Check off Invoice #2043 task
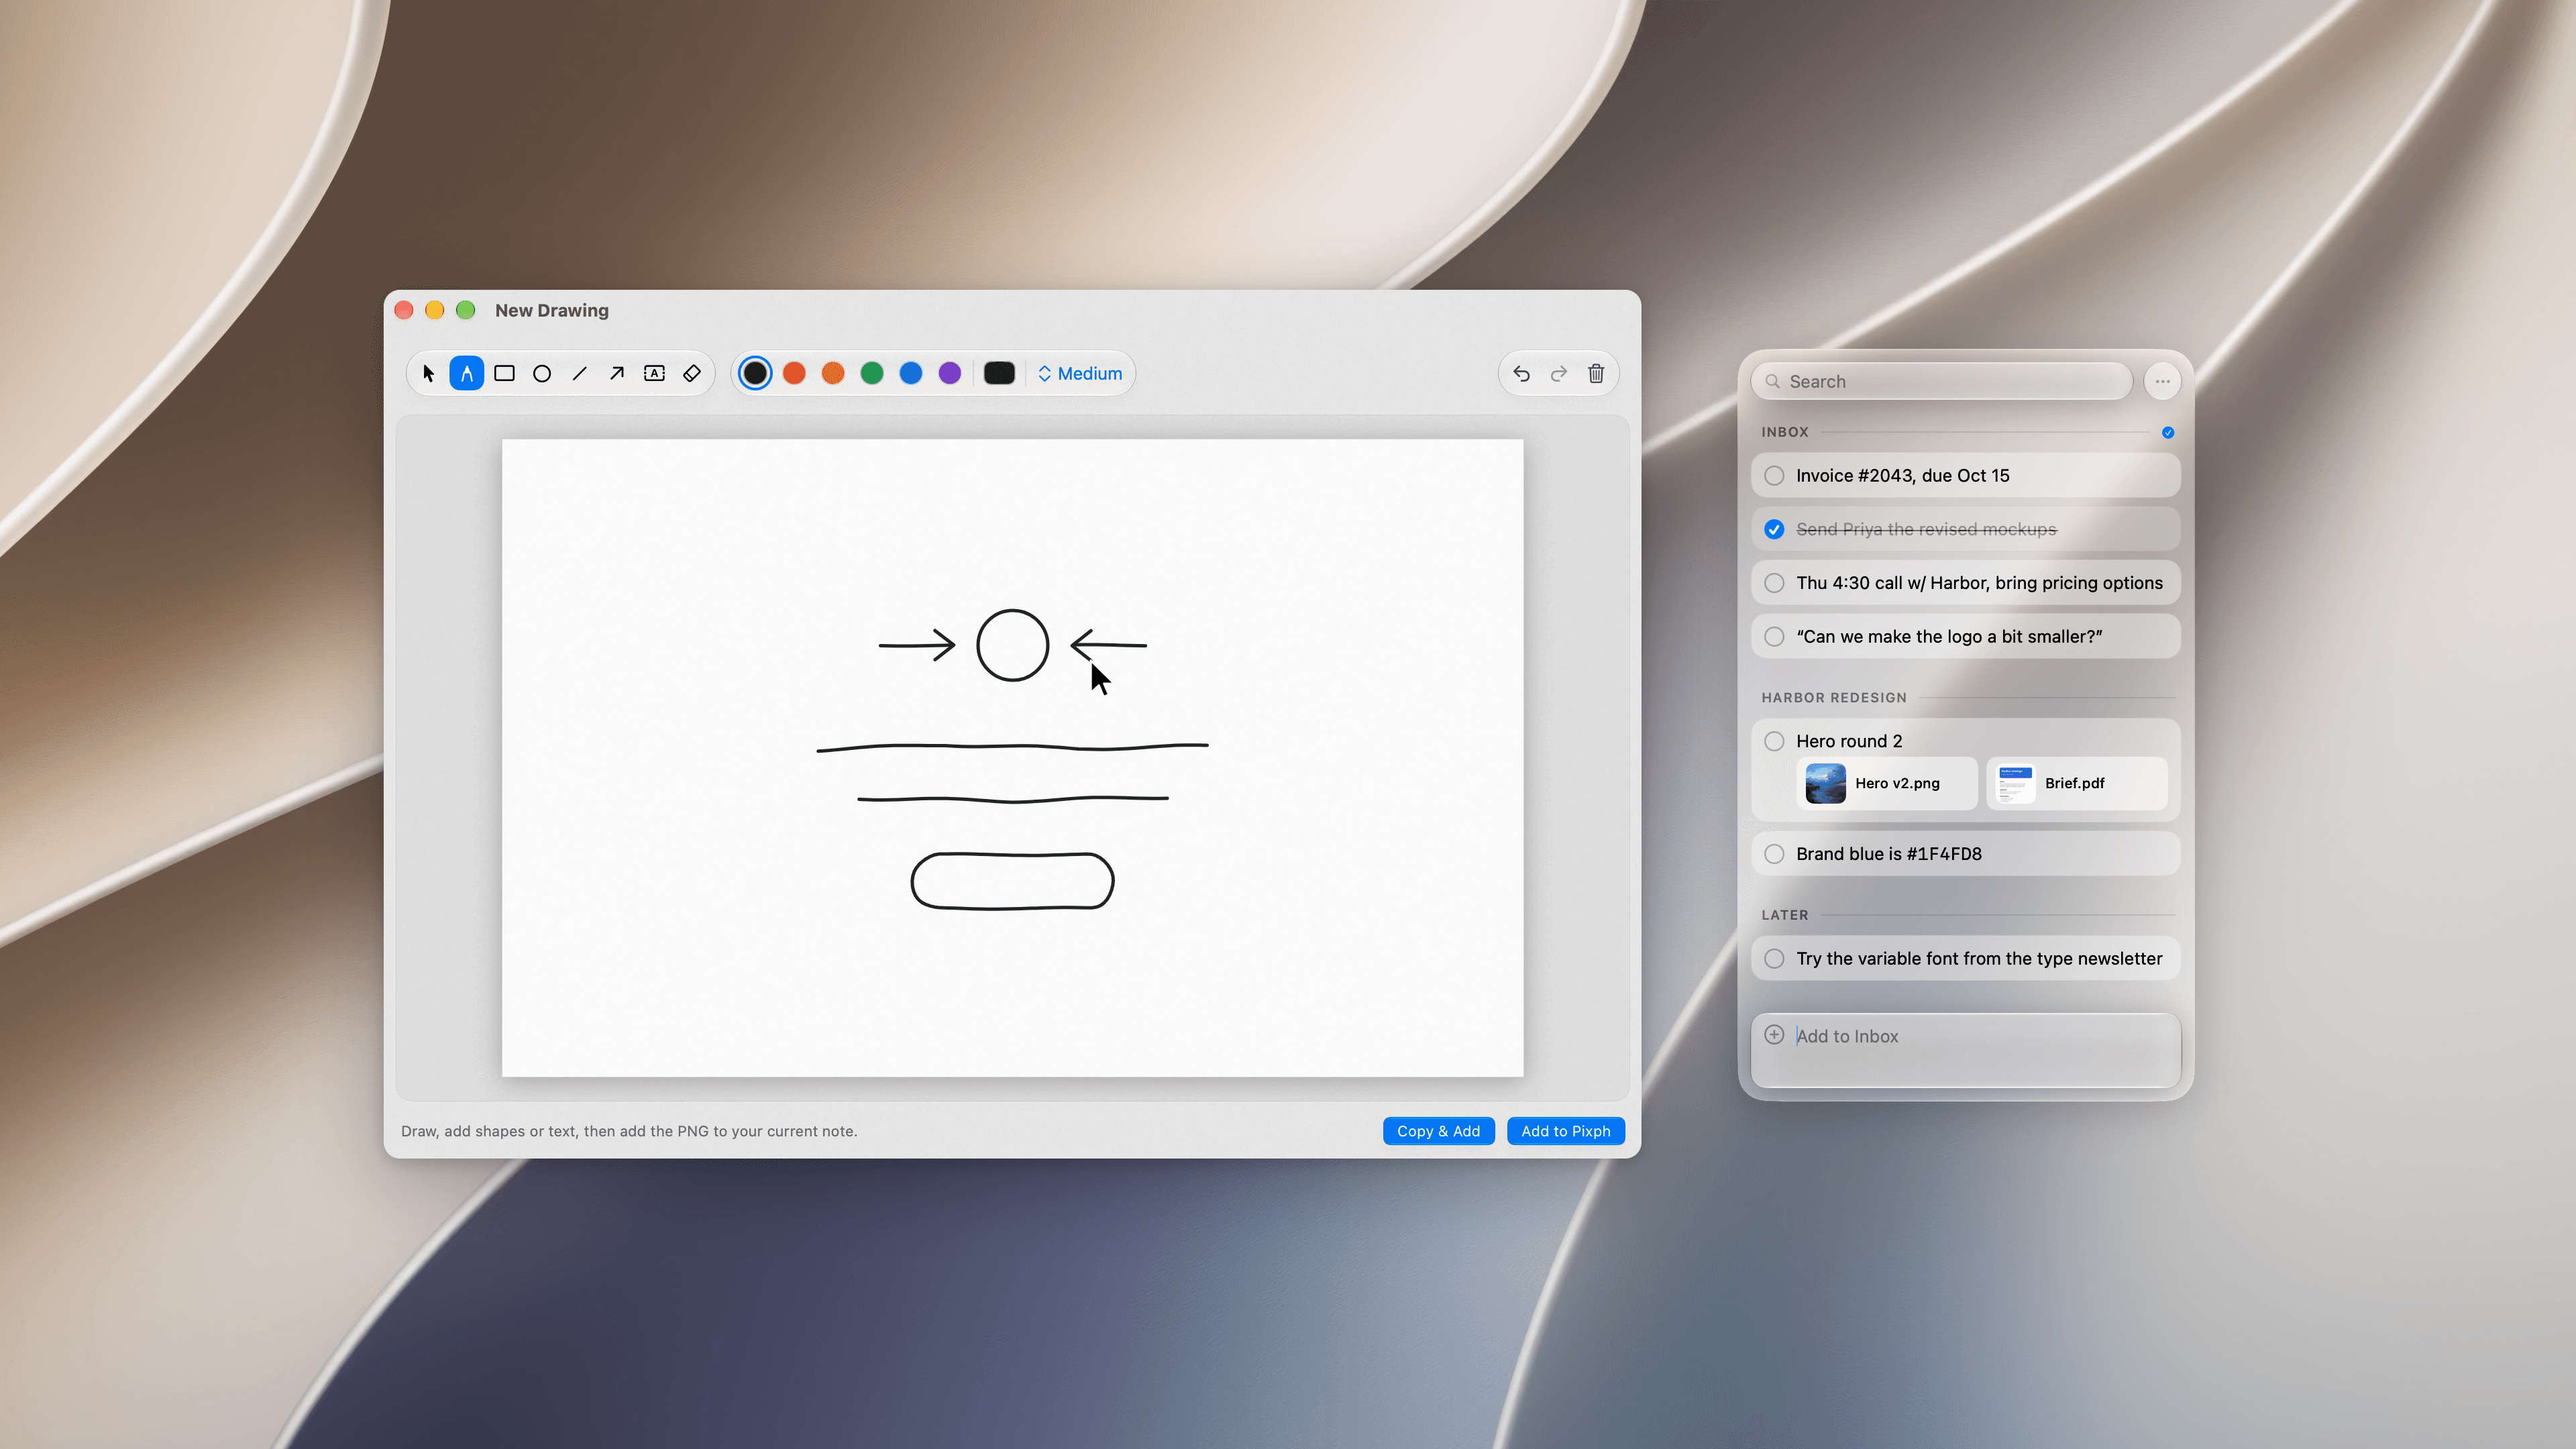 coord(1774,476)
